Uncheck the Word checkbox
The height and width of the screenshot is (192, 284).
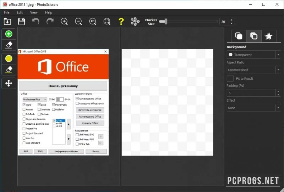coord(24,105)
